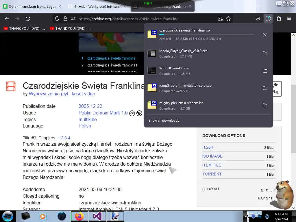The width and height of the screenshot is (296, 222).
Task: Open Firefox in the taskbar
Action: (79, 216)
